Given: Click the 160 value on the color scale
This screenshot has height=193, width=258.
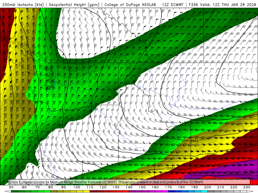Looking at the screenshot, I should [x=155, y=187].
